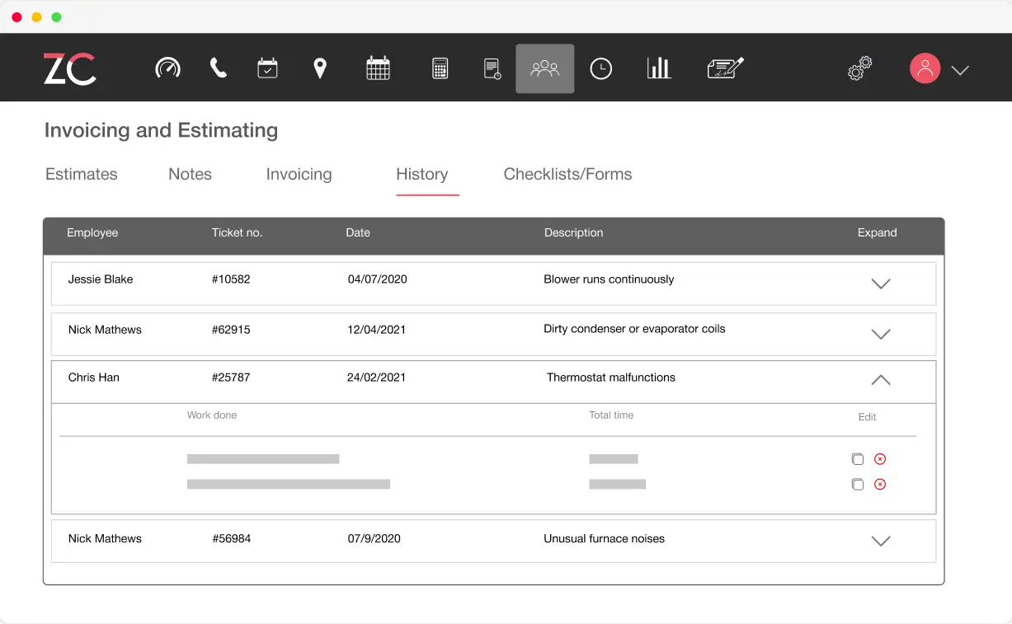Click the date 24/02/2021
This screenshot has width=1012, height=624.
pos(377,378)
